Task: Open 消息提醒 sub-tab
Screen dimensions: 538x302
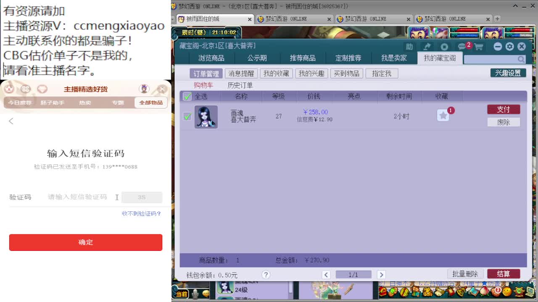Action: click(x=241, y=73)
